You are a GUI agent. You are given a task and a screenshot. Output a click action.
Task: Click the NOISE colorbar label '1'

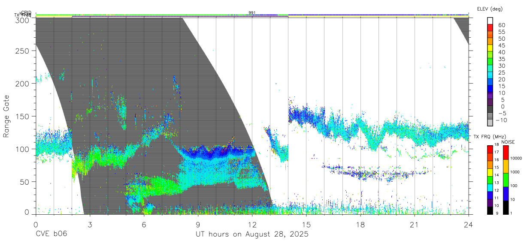point(512,213)
